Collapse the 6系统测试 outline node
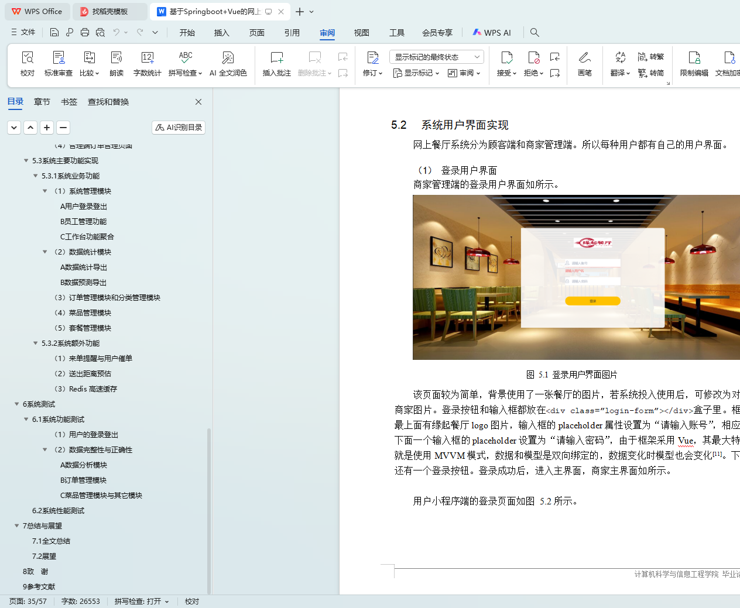This screenshot has width=740, height=608. pos(16,404)
